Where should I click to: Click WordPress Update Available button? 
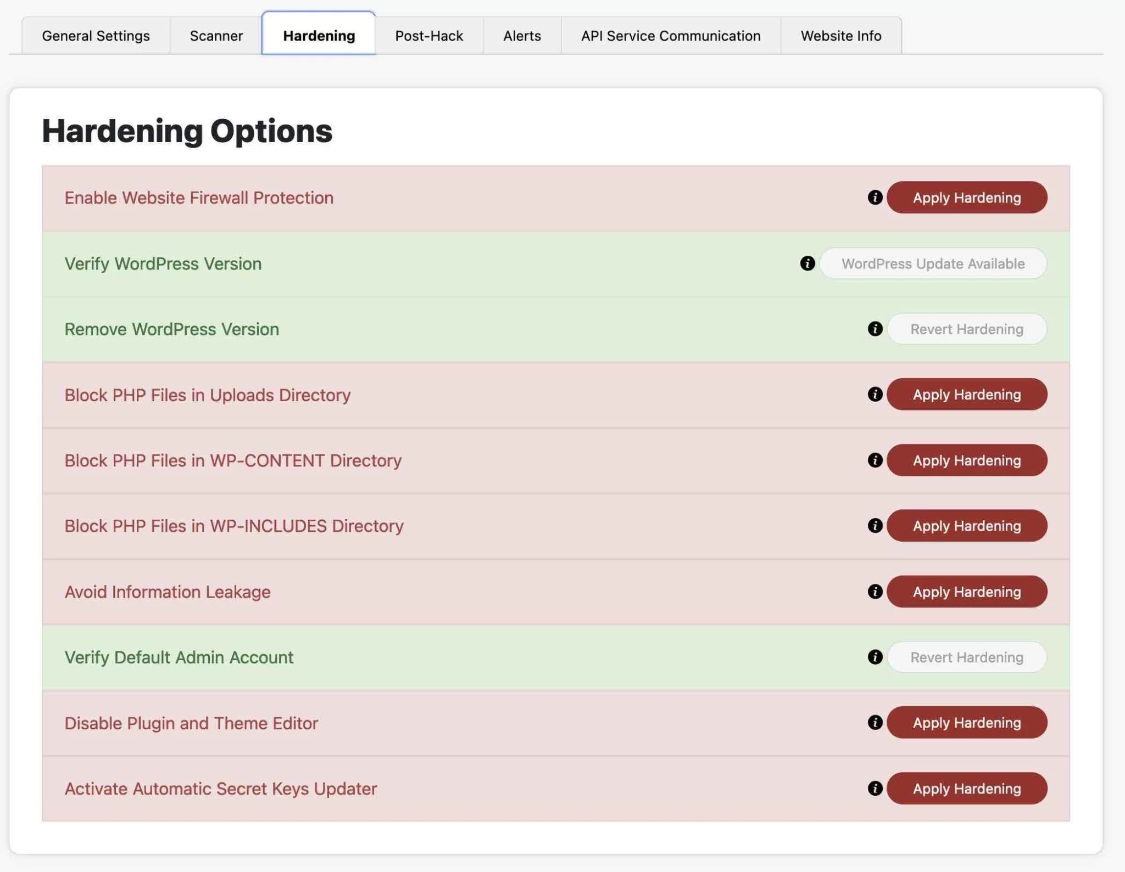pyautogui.click(x=933, y=263)
